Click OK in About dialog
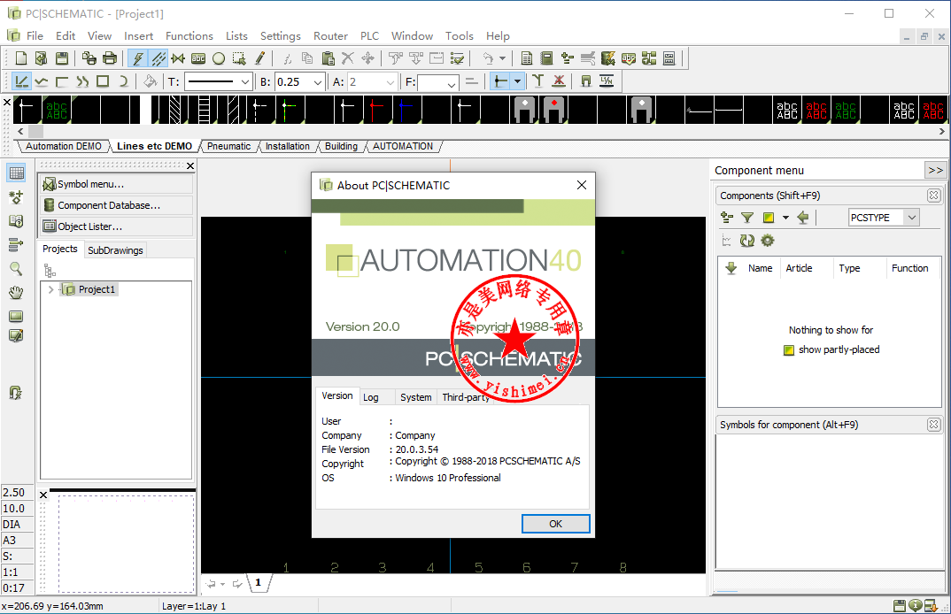 555,524
